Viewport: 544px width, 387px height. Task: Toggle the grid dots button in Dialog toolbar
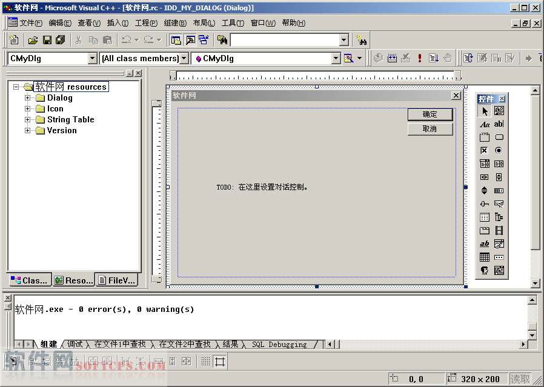pyautogui.click(x=206, y=362)
